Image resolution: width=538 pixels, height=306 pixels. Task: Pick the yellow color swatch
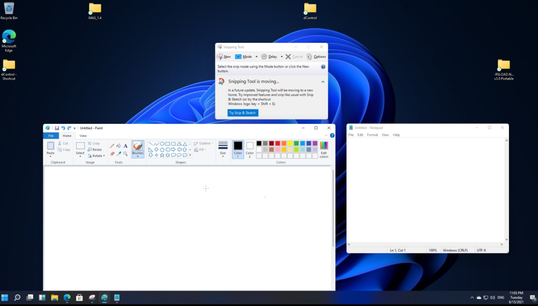(290, 144)
